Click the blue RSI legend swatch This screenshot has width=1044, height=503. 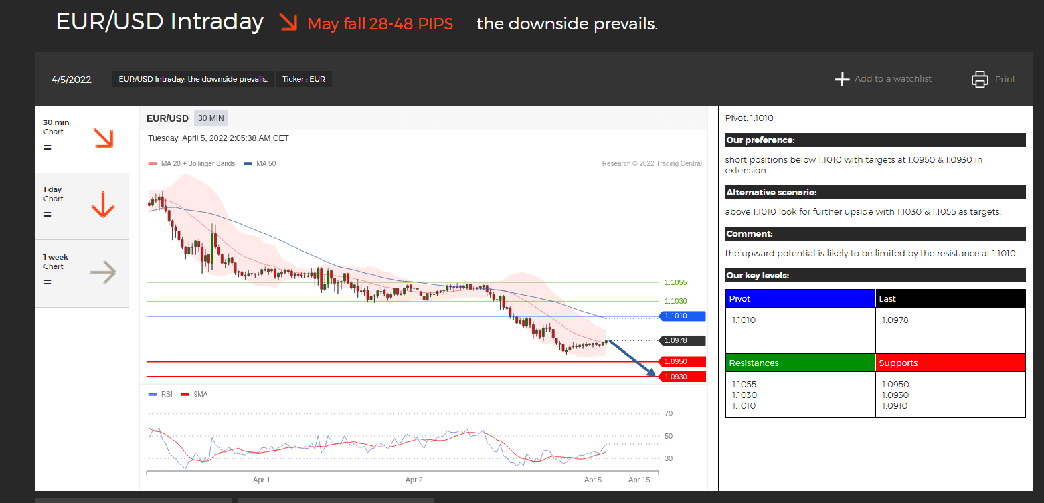[x=152, y=394]
